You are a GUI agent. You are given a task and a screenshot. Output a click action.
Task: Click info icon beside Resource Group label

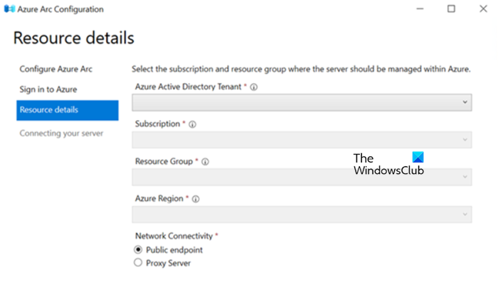pos(205,162)
